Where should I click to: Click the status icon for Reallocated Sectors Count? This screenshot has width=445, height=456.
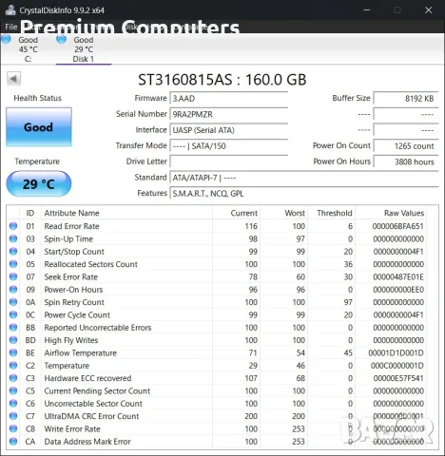13,264
